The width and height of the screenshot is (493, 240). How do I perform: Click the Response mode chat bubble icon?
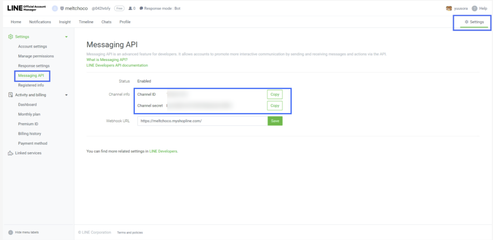[x=141, y=9]
